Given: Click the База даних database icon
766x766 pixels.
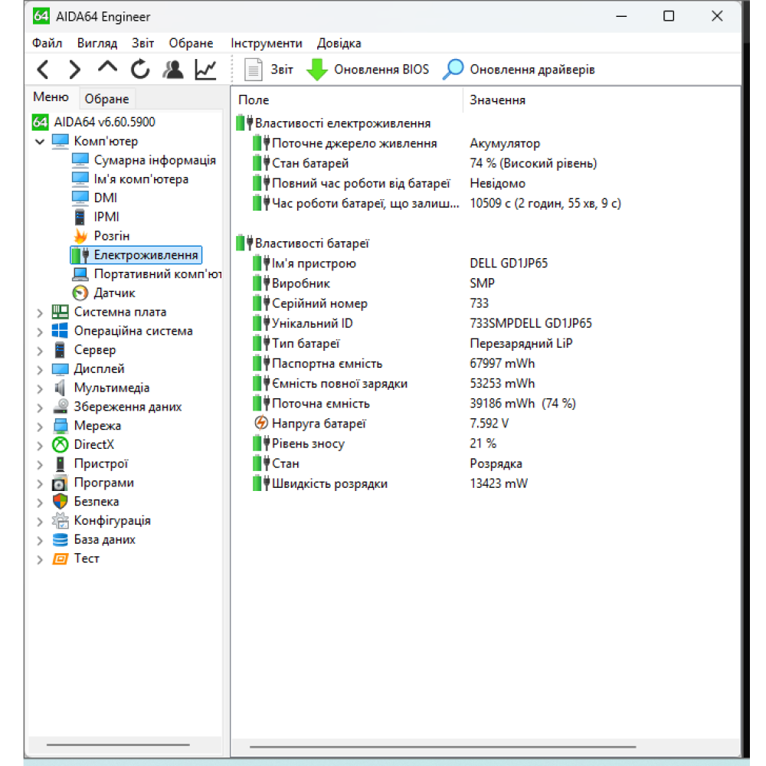Looking at the screenshot, I should [60, 540].
